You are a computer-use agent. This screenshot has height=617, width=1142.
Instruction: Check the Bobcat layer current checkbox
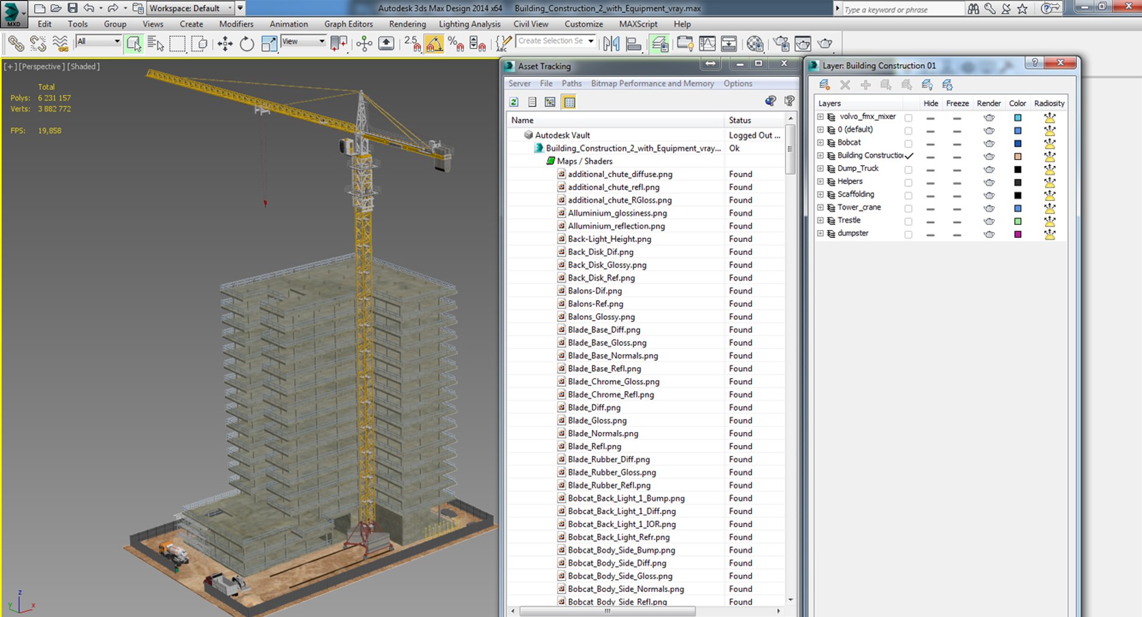[x=908, y=143]
